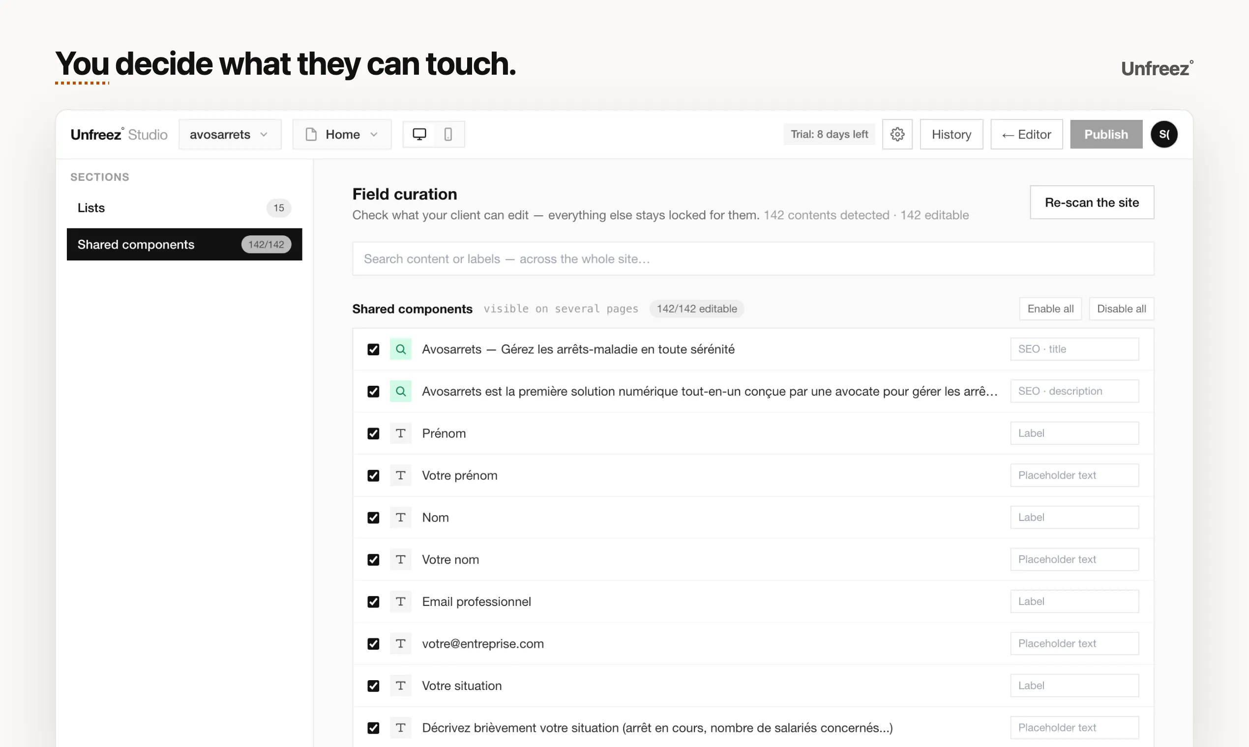Click Label field in Votre situation row

pyautogui.click(x=1074, y=686)
